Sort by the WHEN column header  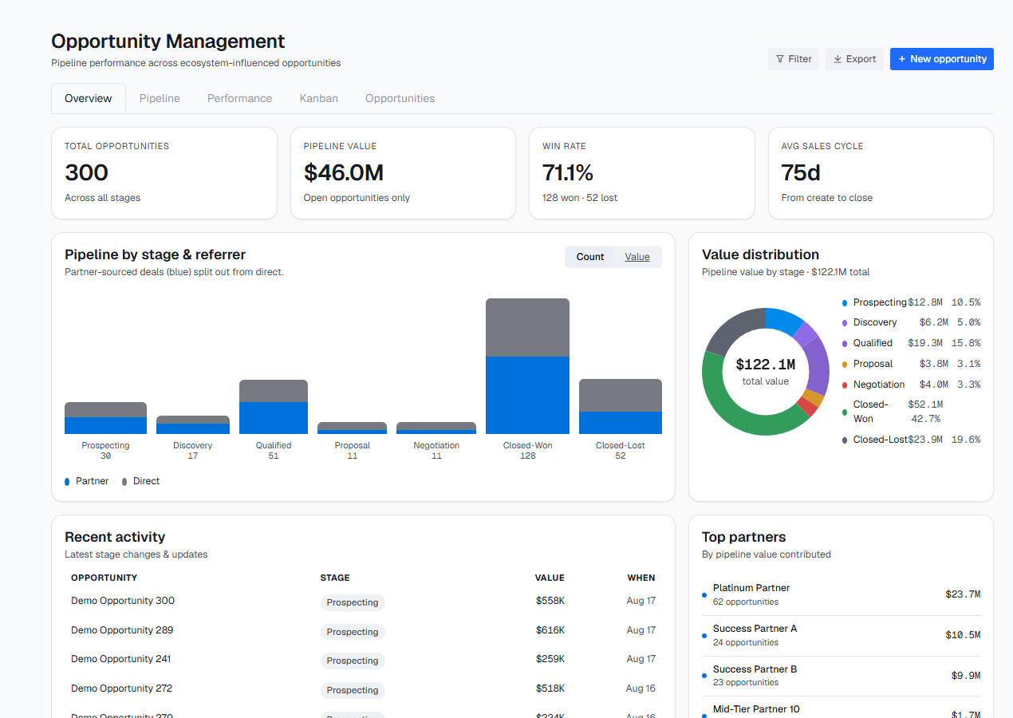(x=641, y=578)
